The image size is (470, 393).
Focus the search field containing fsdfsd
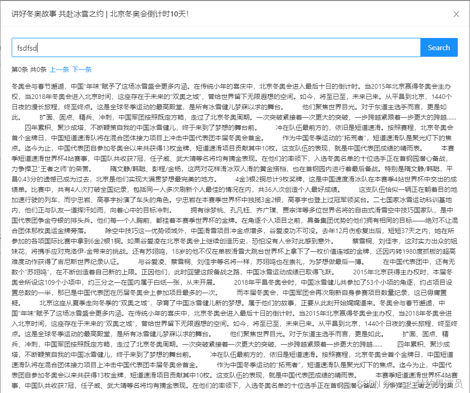click(216, 47)
